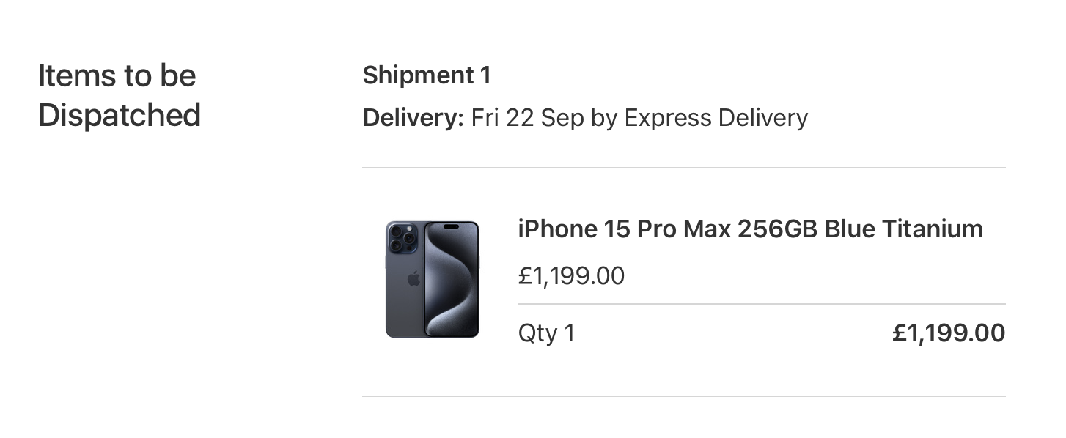This screenshot has height=438, width=1066.
Task: Open the iPhone 15 Pro Max product title
Action: (749, 229)
